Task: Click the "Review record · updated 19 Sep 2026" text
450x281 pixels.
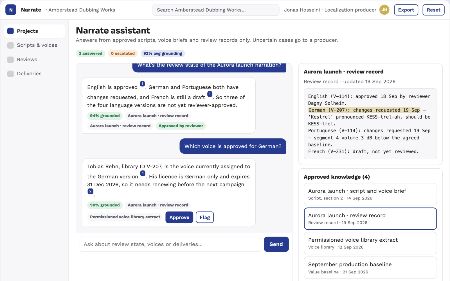Action: (x=350, y=81)
